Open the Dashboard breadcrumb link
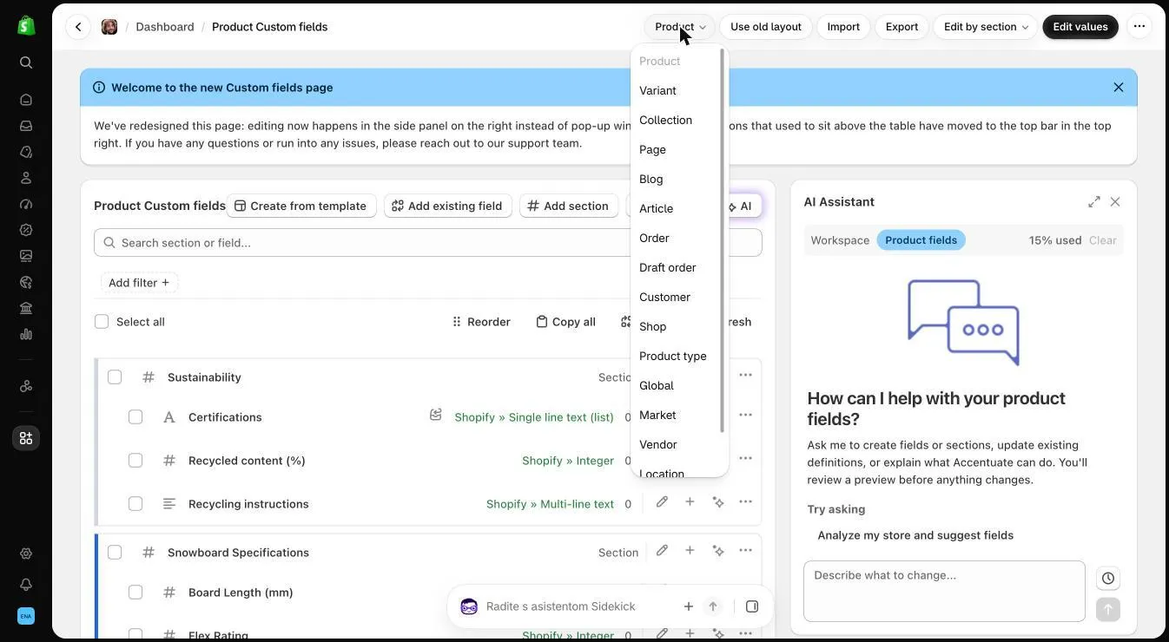Viewport: 1169px width, 642px height. [x=165, y=27]
